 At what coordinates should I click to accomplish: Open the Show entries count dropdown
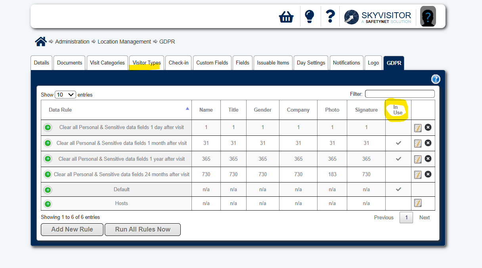click(x=65, y=95)
